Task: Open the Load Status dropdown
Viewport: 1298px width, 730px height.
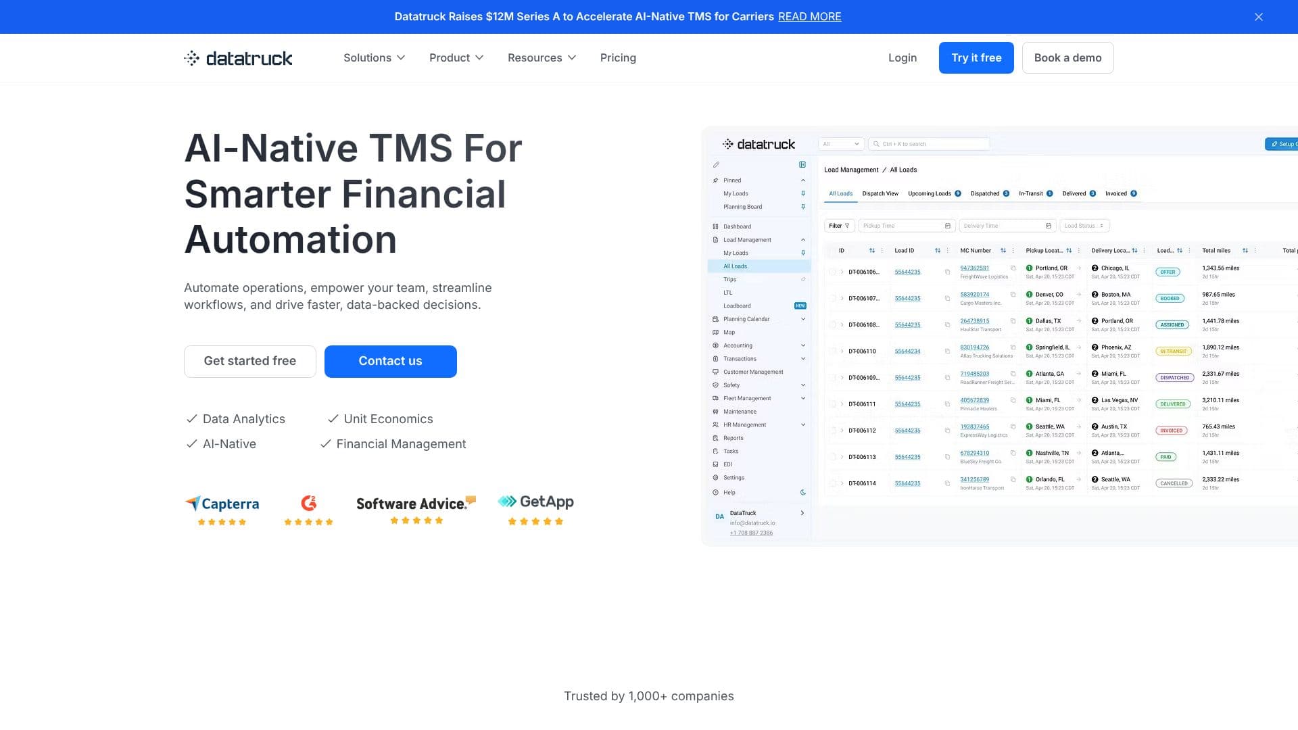Action: [x=1084, y=226]
